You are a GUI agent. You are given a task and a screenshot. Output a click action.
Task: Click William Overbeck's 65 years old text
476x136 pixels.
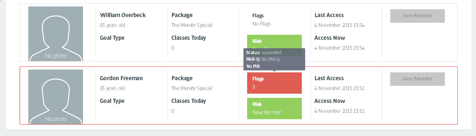(x=112, y=25)
